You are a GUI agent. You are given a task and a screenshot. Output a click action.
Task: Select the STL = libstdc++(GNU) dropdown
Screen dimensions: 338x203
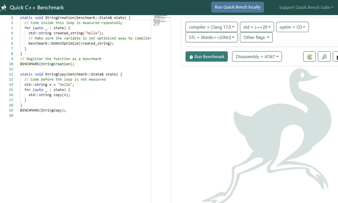(x=211, y=38)
